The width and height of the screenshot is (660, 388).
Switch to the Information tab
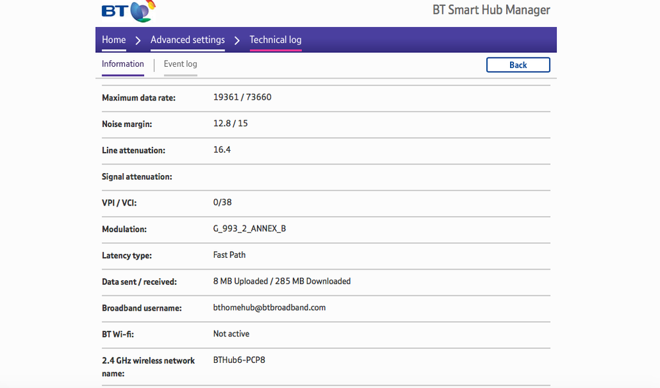pyautogui.click(x=123, y=64)
